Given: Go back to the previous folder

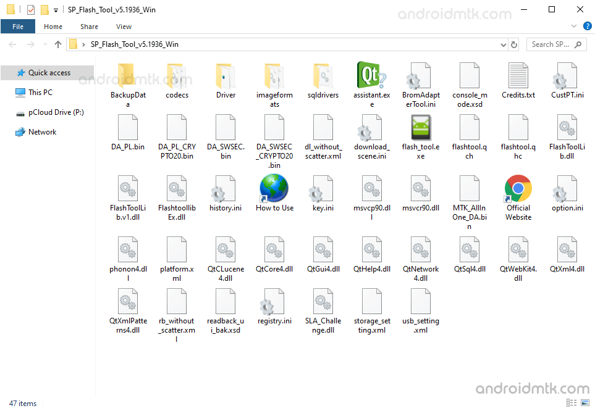Looking at the screenshot, I should click(x=12, y=44).
